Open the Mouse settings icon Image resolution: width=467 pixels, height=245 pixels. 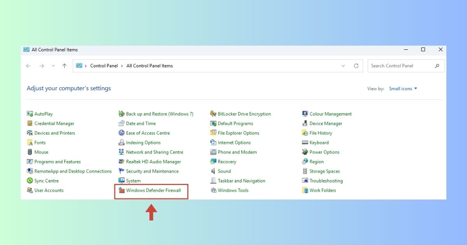coord(30,152)
